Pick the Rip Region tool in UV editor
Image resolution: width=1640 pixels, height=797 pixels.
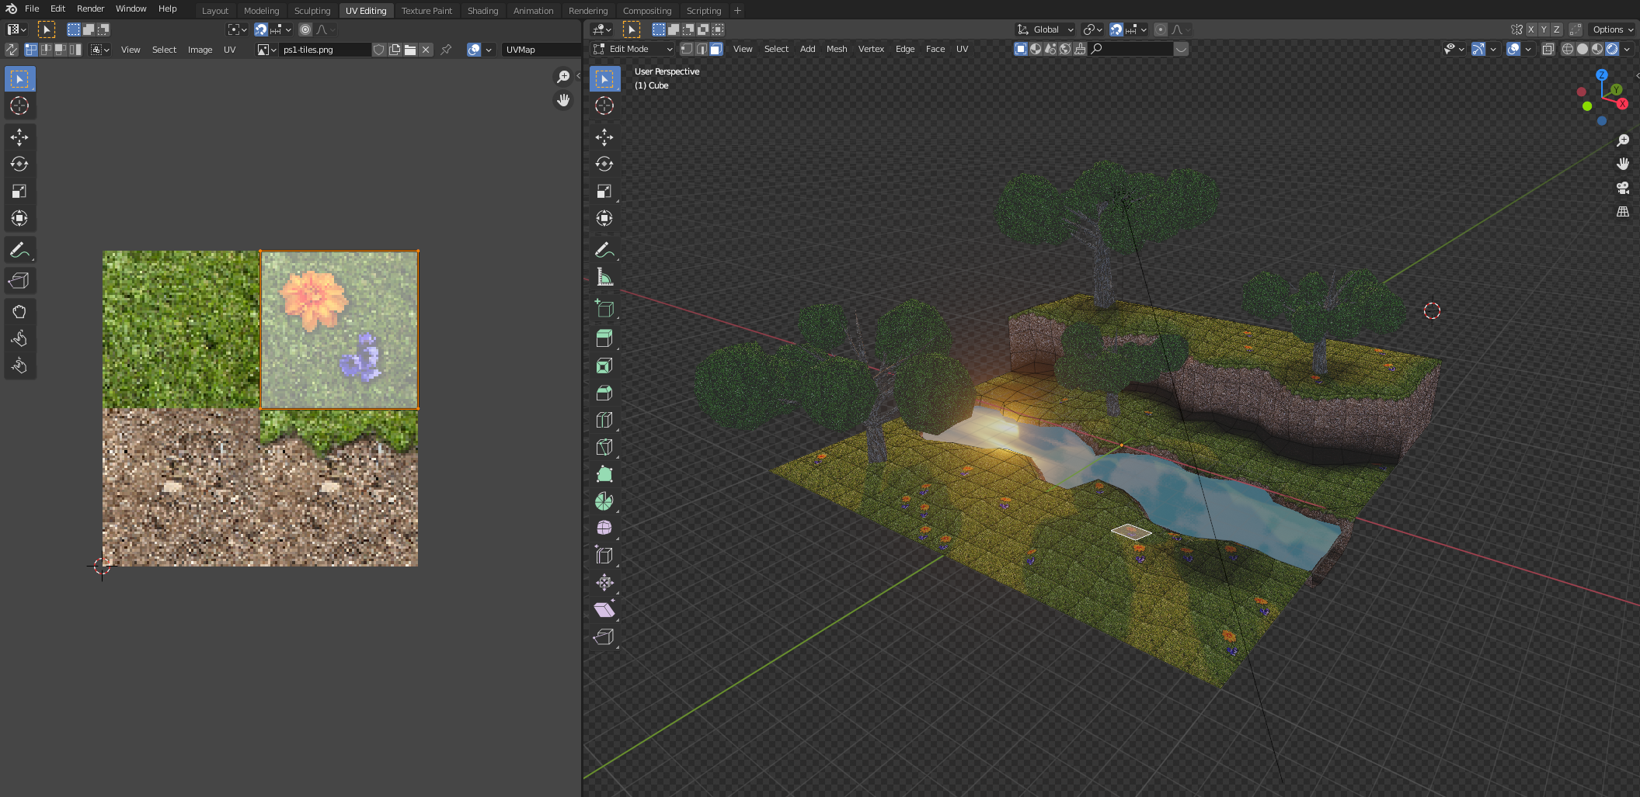pos(19,280)
